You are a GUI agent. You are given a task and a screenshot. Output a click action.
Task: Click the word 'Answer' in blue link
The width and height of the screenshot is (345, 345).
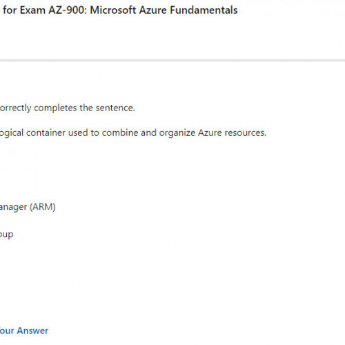(x=32, y=331)
